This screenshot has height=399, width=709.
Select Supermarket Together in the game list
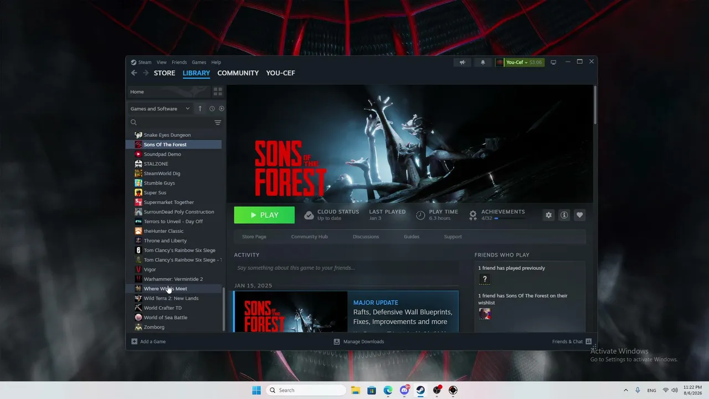(174, 202)
